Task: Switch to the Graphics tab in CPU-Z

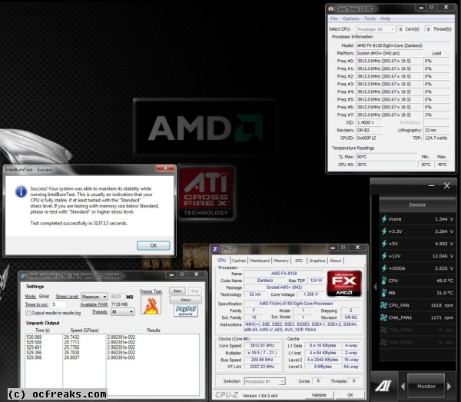Action: coord(317,261)
